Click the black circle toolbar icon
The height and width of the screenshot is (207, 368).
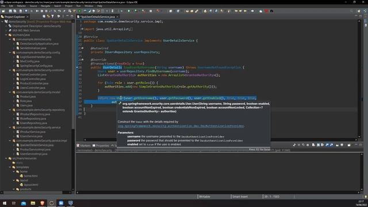[x=271, y=11]
